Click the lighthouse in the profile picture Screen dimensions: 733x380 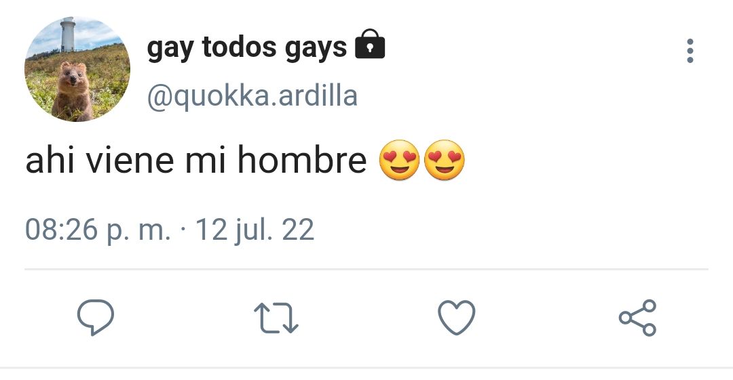(x=68, y=35)
